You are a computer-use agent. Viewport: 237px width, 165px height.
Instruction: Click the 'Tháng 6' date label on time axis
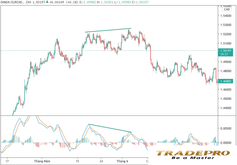point(122,161)
